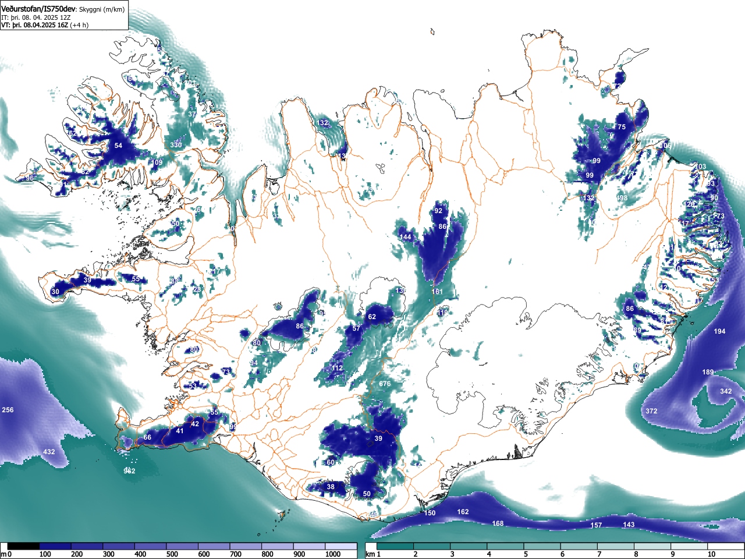The height and width of the screenshot is (559, 745).
Task: Click the 500 label on the meter scale
Action: click(172, 554)
